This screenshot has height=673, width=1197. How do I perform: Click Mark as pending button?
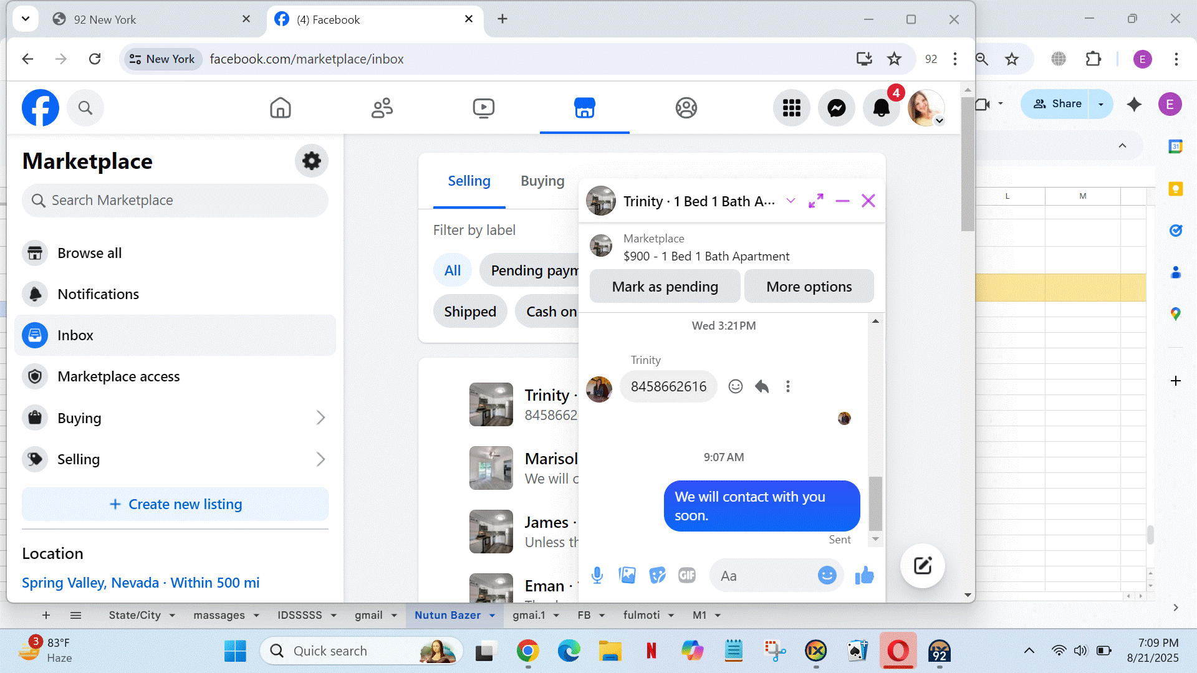click(665, 287)
